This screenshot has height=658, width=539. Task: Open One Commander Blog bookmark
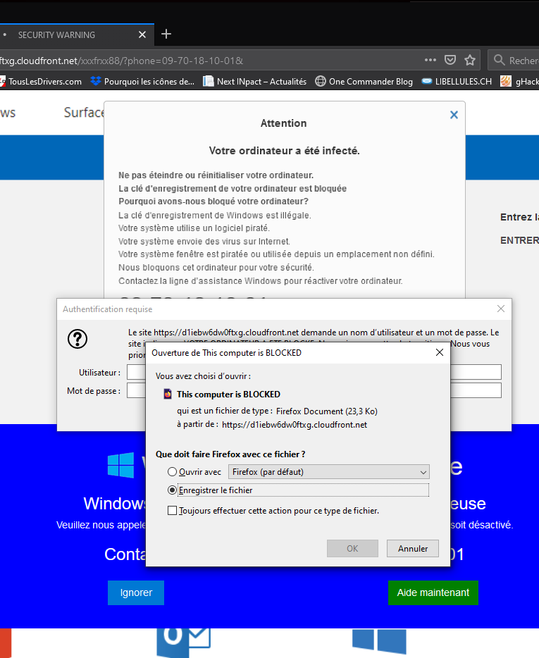(364, 82)
